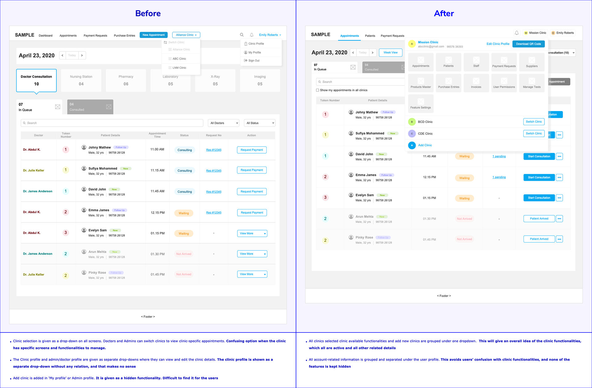This screenshot has width=592, height=388.
Task: Select the Nursing Station tab
Action: (x=81, y=80)
